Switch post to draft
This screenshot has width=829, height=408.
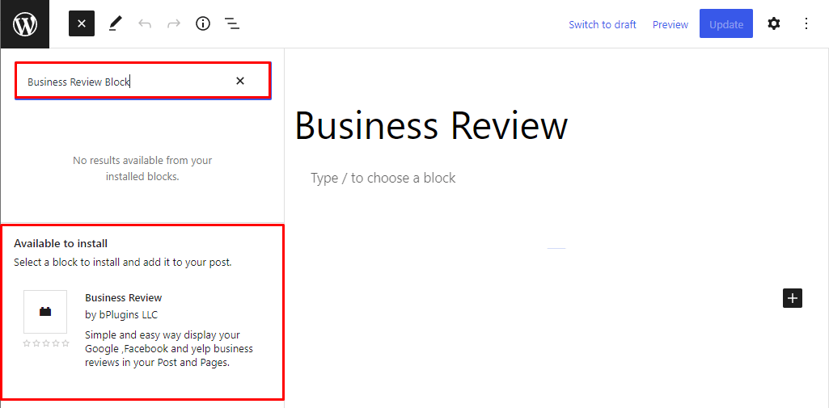click(603, 25)
